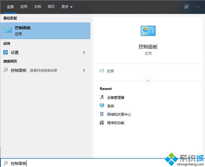Click the feedback icon in top bar
The width and height of the screenshot is (205, 167).
coord(186,7)
